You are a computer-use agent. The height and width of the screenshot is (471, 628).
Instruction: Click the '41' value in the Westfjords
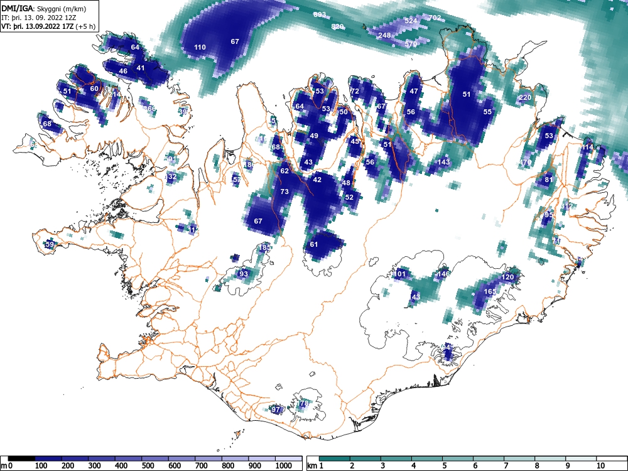[x=141, y=68]
